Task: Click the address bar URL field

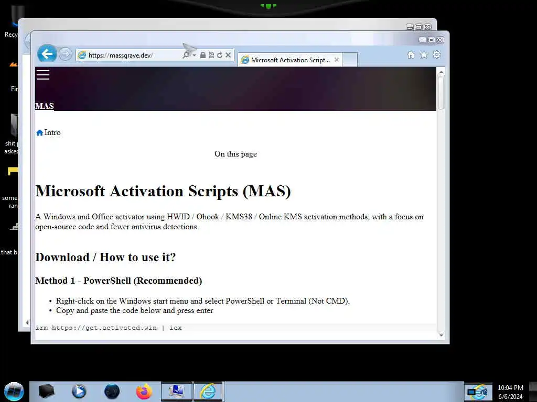Action: pyautogui.click(x=134, y=55)
